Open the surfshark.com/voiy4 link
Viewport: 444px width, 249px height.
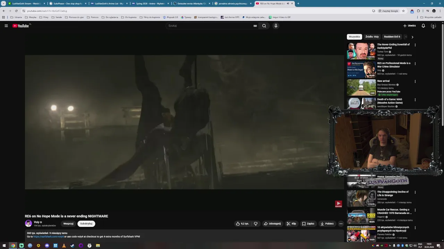pos(49,237)
